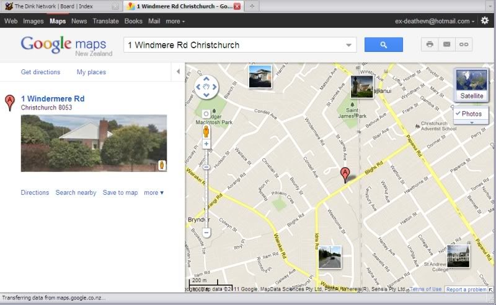Click the blue search magnifier button
Viewport: 496px width, 305px height.
(383, 45)
